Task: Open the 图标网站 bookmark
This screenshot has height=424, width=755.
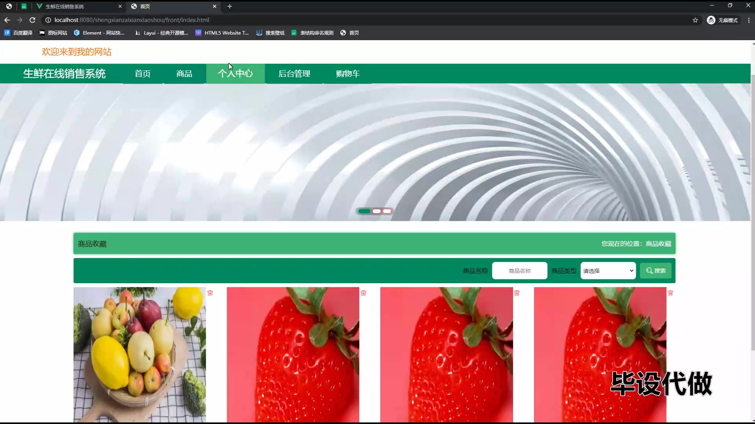Action: click(x=53, y=33)
